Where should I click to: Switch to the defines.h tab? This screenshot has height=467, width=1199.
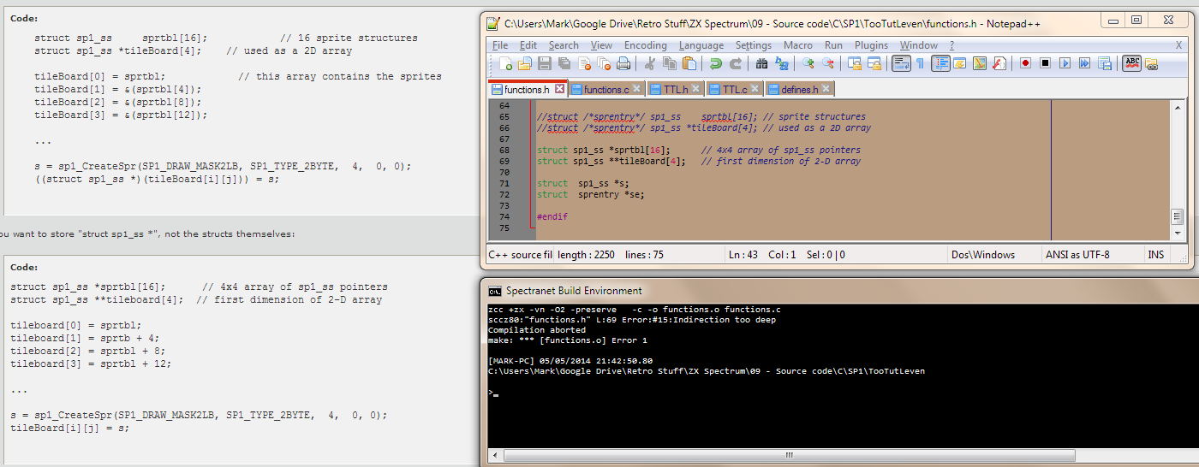[x=798, y=89]
